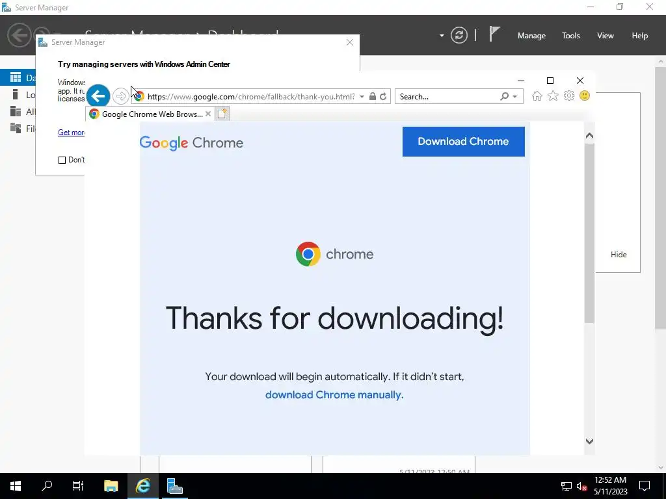The image size is (666, 499).
Task: Close the Windows Admin Center dialog
Action: [349, 42]
